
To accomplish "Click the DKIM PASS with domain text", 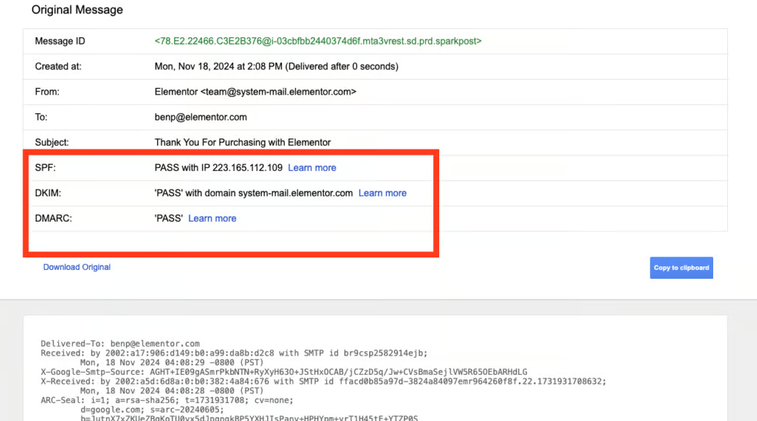I will (x=254, y=193).
